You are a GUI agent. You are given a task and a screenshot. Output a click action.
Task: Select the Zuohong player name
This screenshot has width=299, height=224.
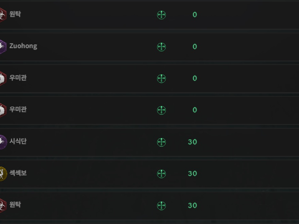(23, 46)
